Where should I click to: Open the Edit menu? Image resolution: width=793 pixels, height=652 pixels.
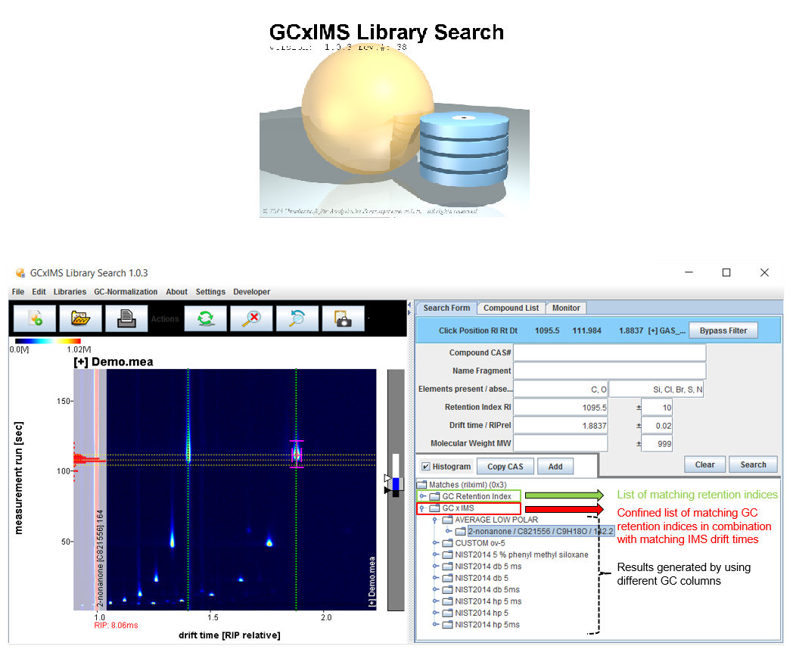39,292
